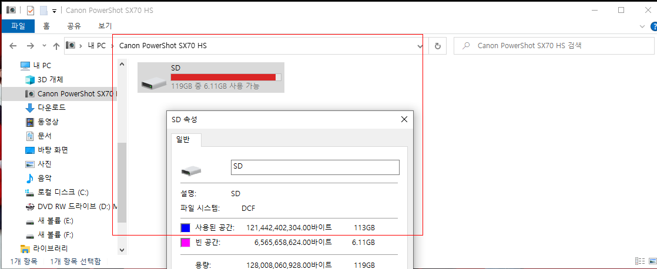This screenshot has width=657, height=269.
Task: Expand address bar history dropdown
Action: [420, 46]
